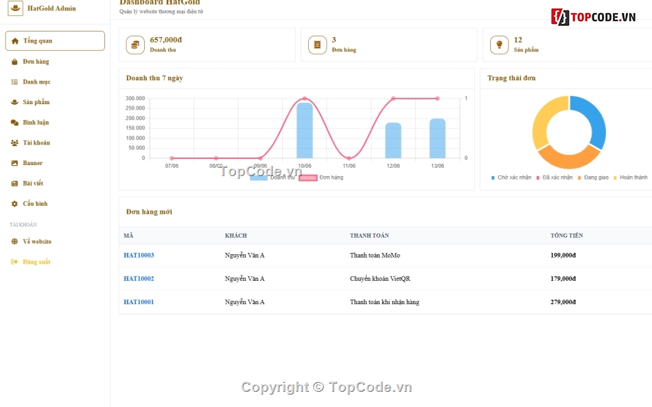Click the MÃ column header
The height and width of the screenshot is (407, 652).
[128, 236]
